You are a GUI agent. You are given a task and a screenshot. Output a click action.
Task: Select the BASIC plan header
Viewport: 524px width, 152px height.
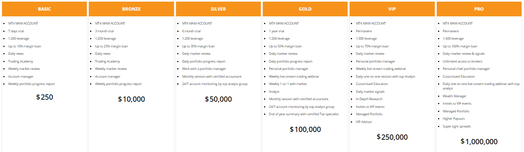tap(44, 9)
